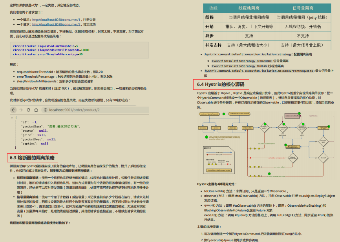Click the execute() 方法 description line
Screen dimensions: 340x242
tap(269, 217)
